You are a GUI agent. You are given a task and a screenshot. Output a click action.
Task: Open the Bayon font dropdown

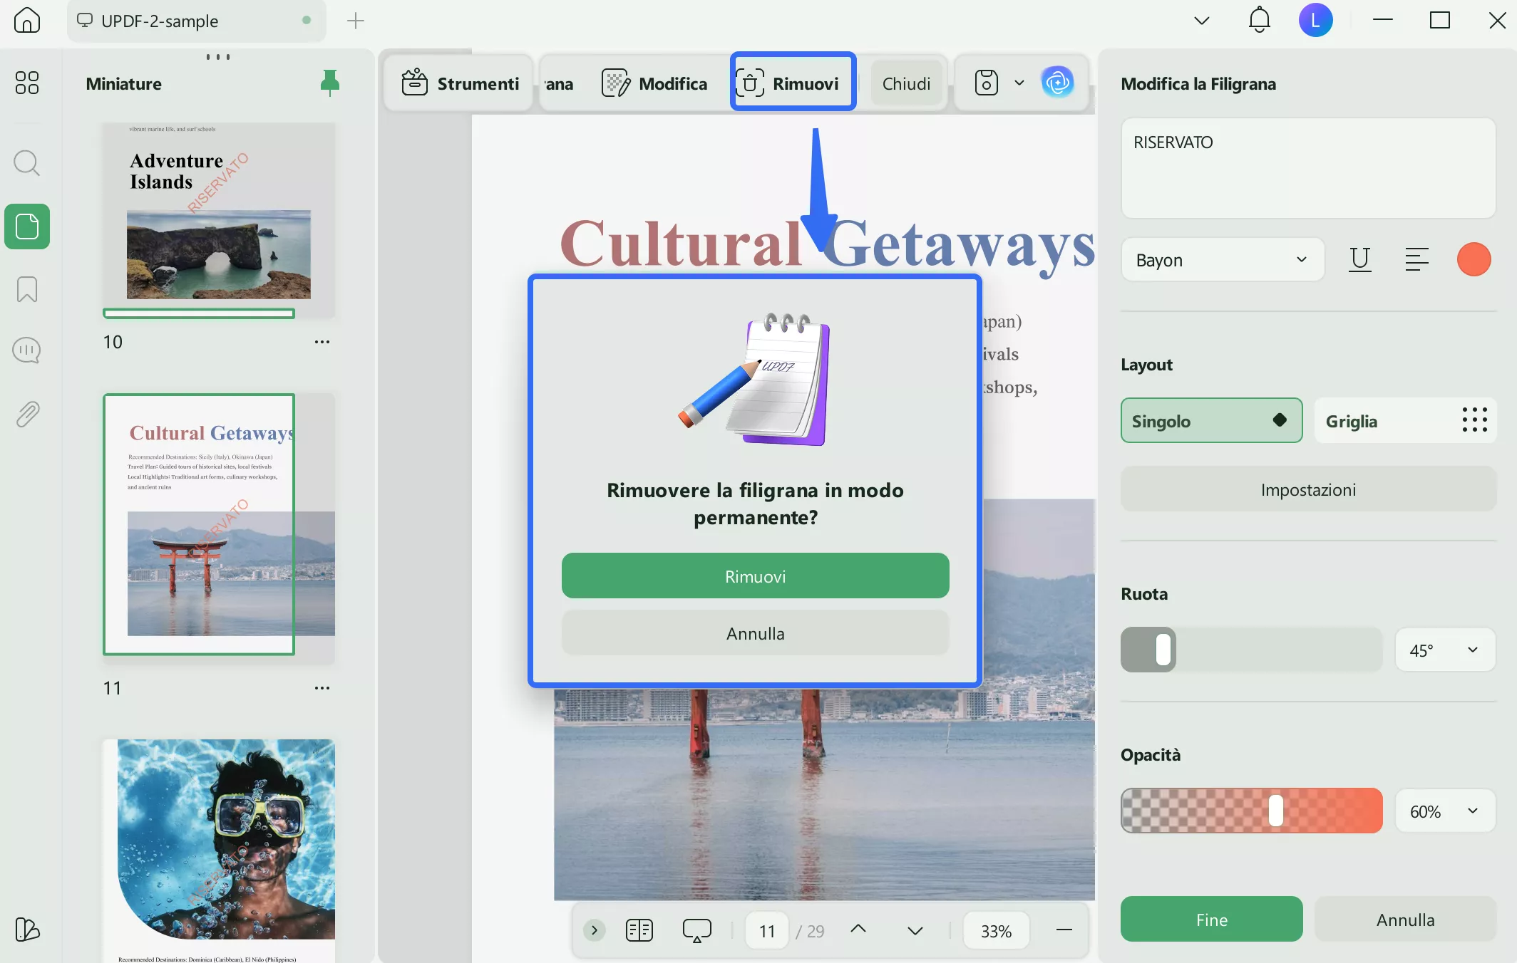[1222, 260]
